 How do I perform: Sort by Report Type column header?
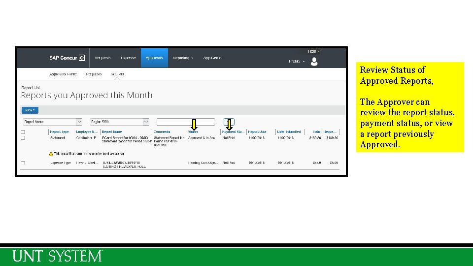[60, 132]
